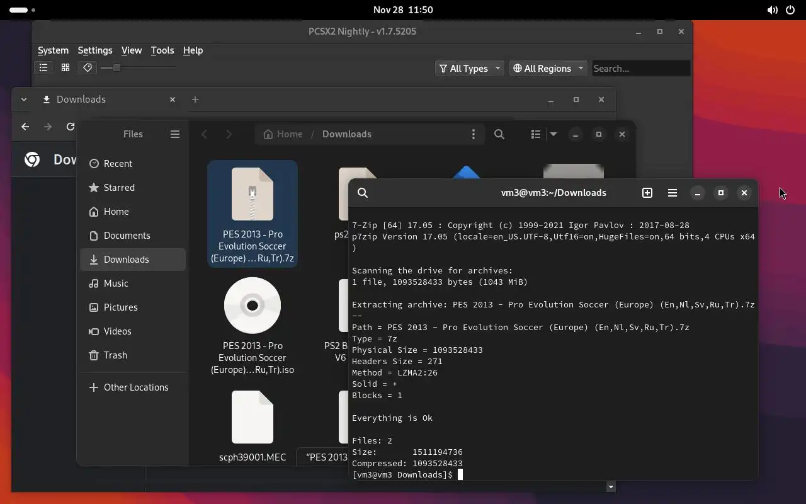Open system volume control
This screenshot has height=504, width=806.
(x=772, y=10)
